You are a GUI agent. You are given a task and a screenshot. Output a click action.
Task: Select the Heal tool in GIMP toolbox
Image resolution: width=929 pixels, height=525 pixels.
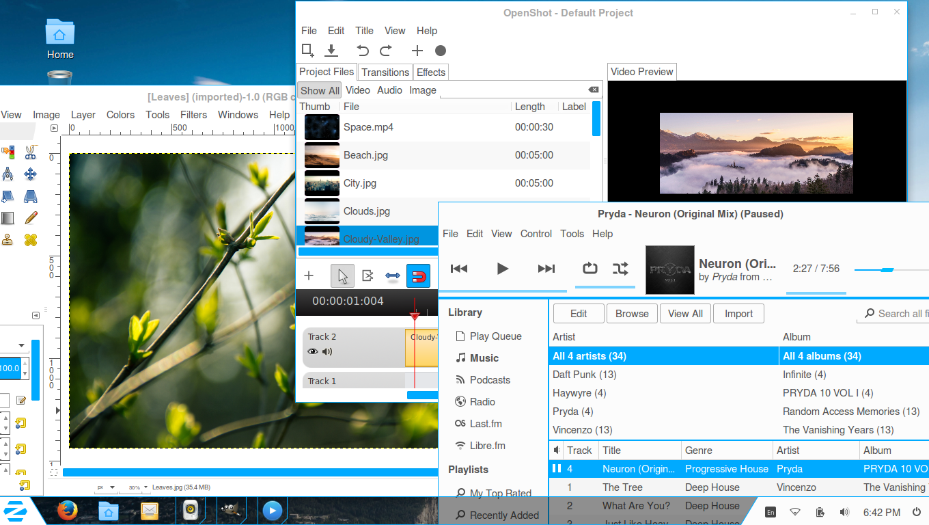pyautogui.click(x=30, y=240)
